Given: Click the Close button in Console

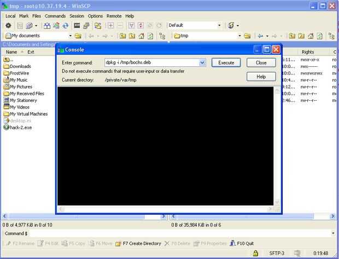Looking at the screenshot, I should (x=261, y=63).
